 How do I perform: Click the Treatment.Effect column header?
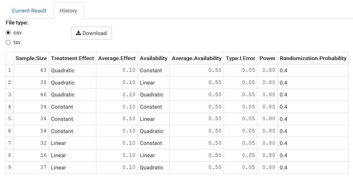(x=73, y=58)
